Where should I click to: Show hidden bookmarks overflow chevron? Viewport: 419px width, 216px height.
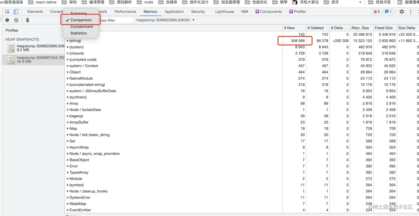coord(360,2)
